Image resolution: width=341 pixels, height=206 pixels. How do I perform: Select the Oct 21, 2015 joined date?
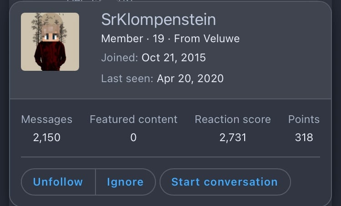(x=174, y=58)
